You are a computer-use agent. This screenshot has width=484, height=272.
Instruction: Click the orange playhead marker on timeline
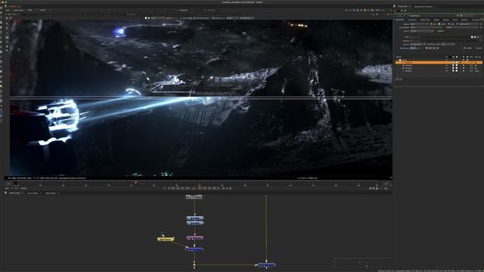(x=135, y=183)
